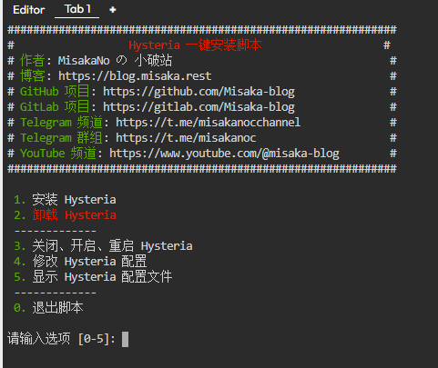Image resolution: width=438 pixels, height=368 pixels.
Task: Select the Tab 1 terminal tab
Action: click(77, 9)
